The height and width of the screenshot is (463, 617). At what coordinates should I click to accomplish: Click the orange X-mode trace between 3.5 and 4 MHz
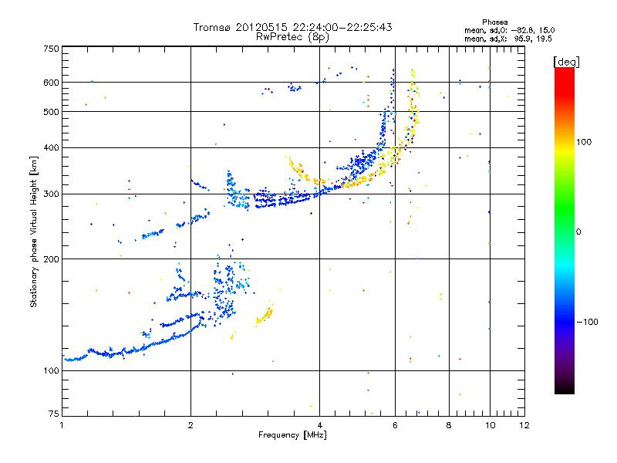click(305, 172)
